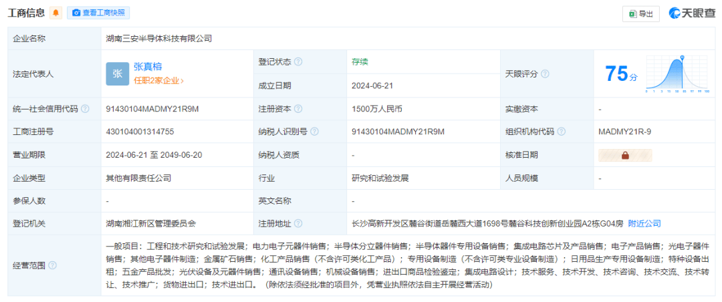
Task: Click credit code 91430104MADMY21R9M under 统一社会信用代码
Action: coord(152,109)
